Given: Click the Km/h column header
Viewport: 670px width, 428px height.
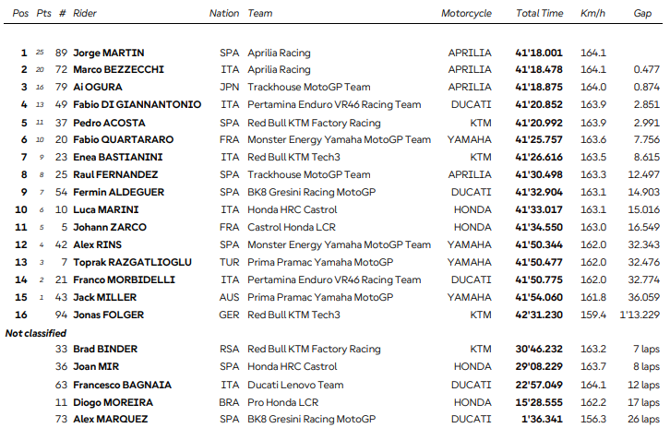Looking at the screenshot, I should click(592, 13).
